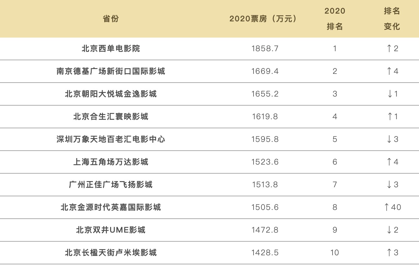
Task: Select the 排名变化 column header
Action: tap(392, 19)
